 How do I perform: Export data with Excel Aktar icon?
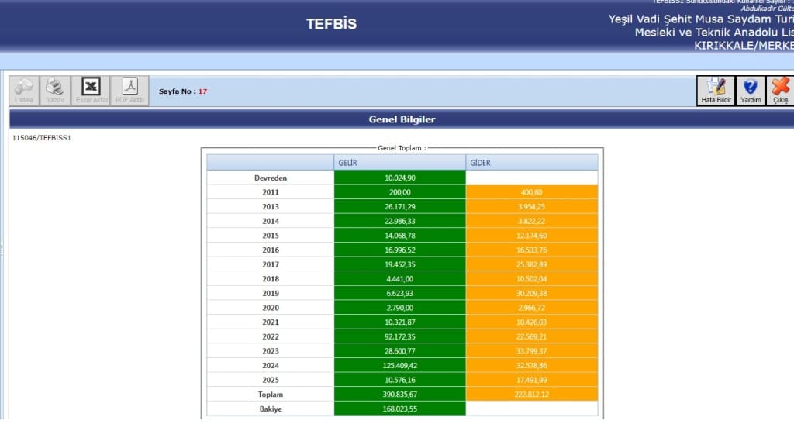point(91,90)
